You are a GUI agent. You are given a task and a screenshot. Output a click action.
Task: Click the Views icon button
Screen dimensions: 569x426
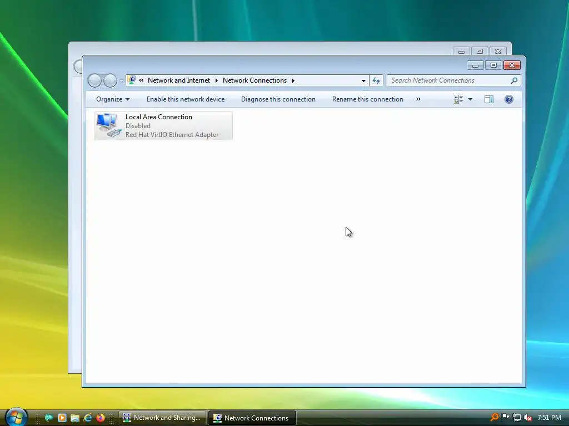pyautogui.click(x=458, y=99)
